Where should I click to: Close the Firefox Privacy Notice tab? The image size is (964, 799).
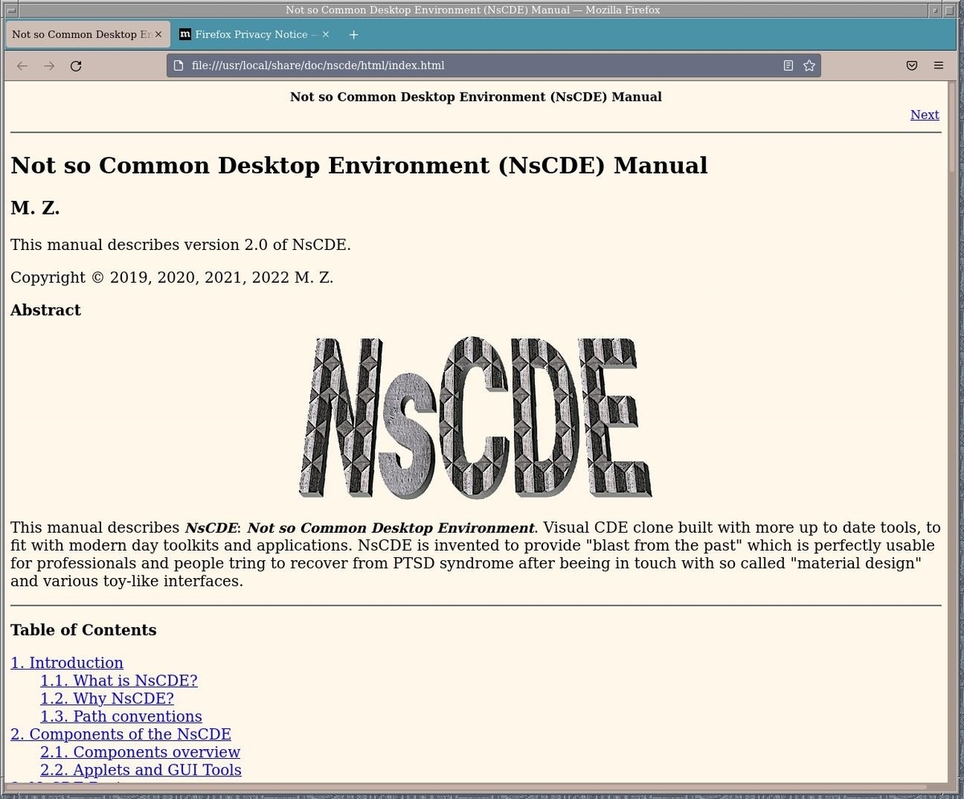(x=325, y=35)
